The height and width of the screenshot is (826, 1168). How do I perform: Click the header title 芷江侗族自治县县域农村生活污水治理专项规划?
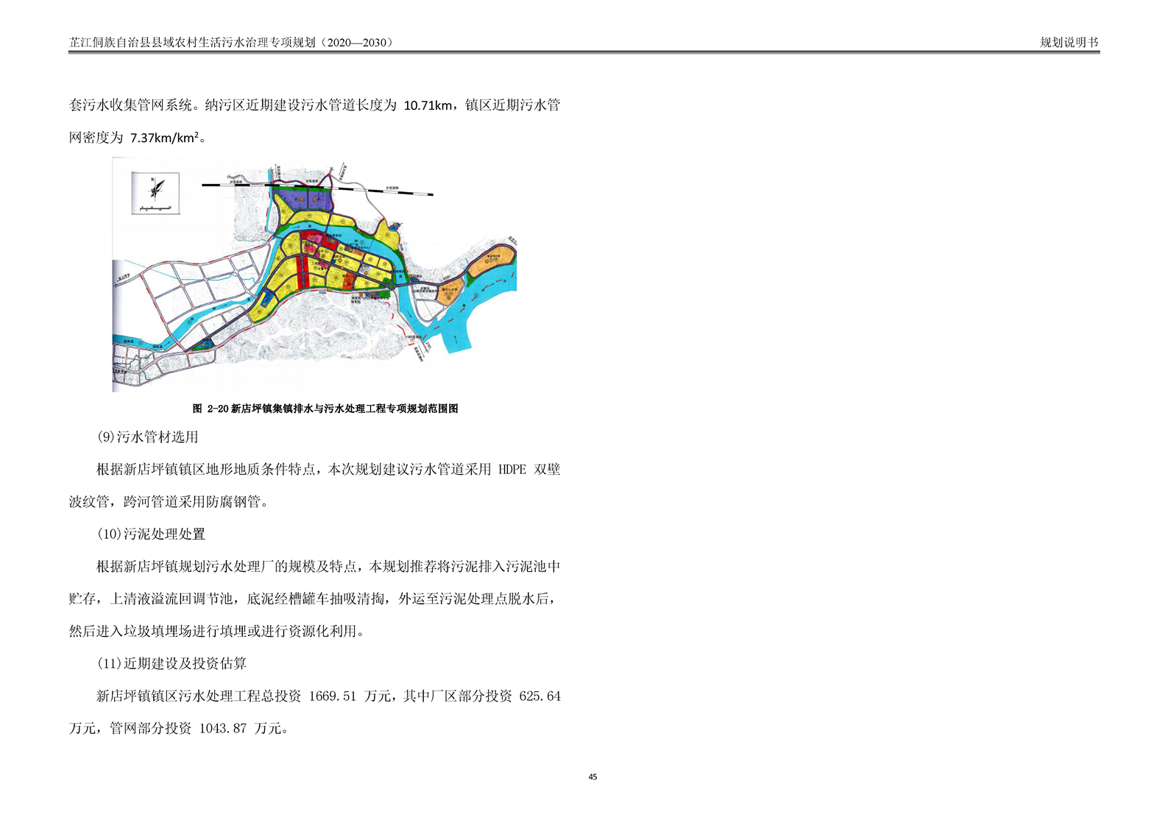click(x=231, y=43)
